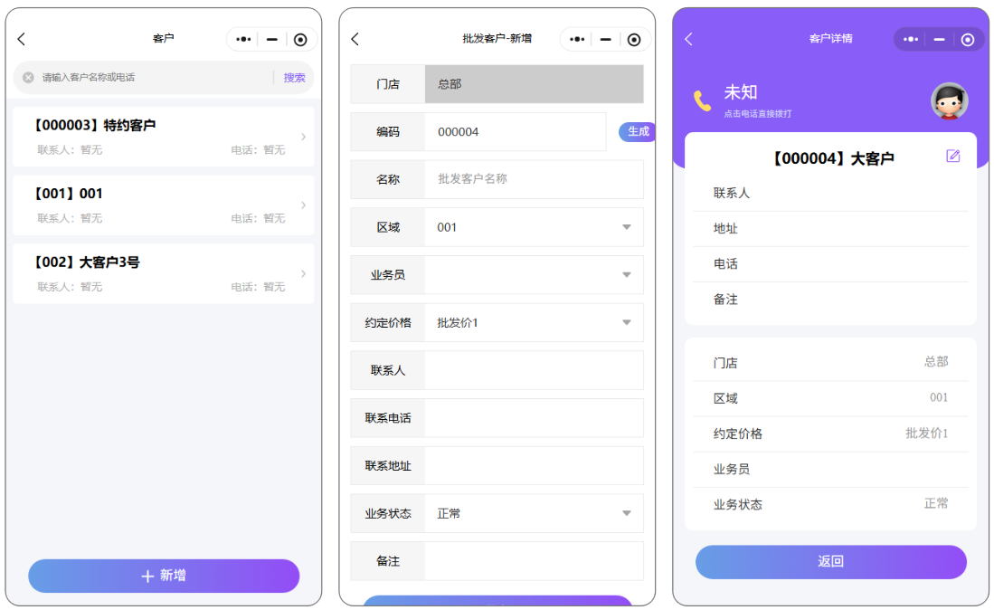Image resolution: width=994 pixels, height=610 pixels.
Task: Click the 联系地址 input field
Action: [534, 465]
